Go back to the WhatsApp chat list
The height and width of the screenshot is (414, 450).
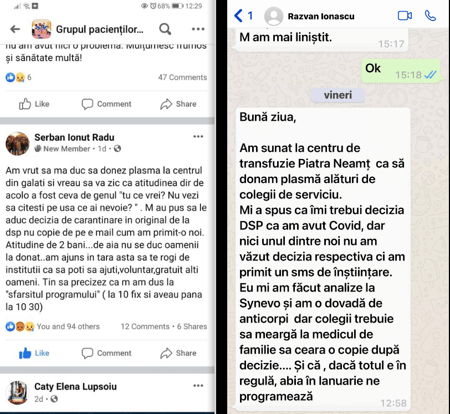243,16
